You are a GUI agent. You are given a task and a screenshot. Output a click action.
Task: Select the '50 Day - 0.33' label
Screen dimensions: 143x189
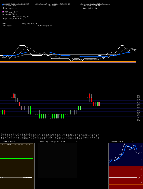11,9
